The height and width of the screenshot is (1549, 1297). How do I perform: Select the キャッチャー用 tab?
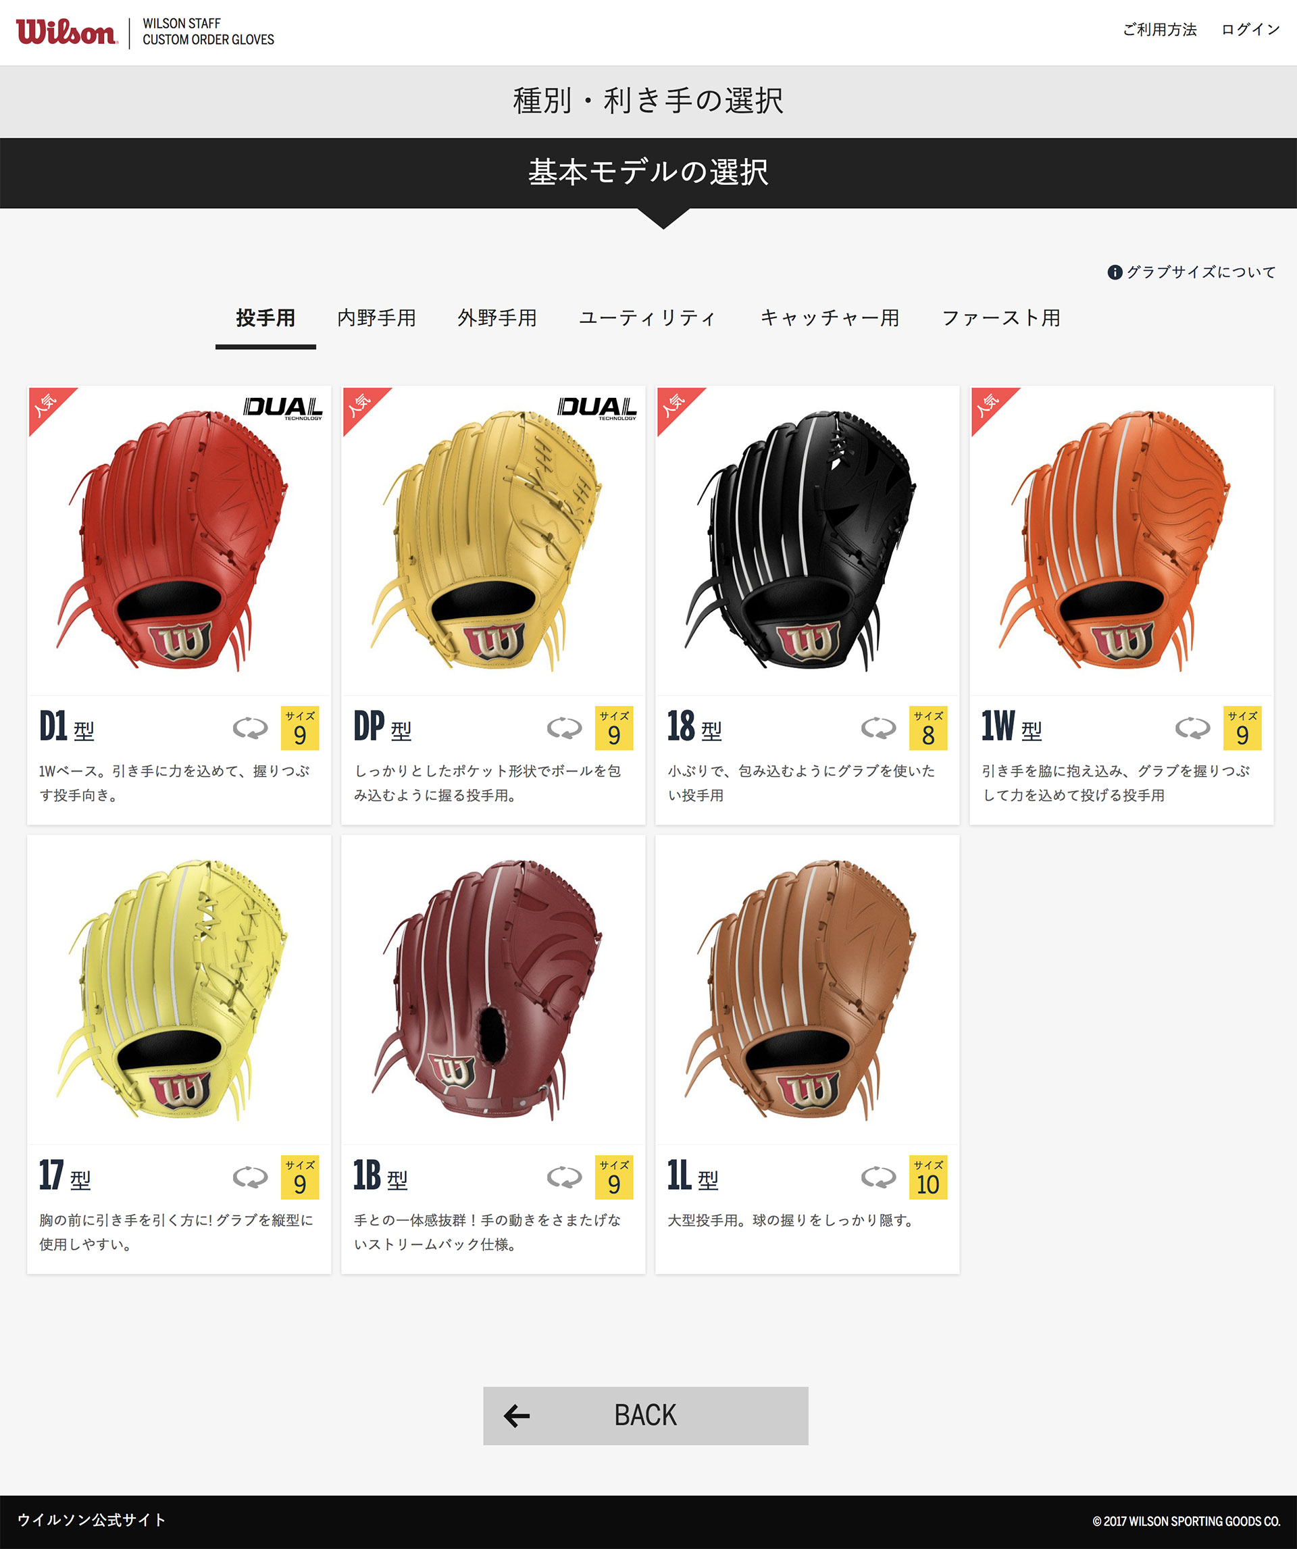coord(830,318)
